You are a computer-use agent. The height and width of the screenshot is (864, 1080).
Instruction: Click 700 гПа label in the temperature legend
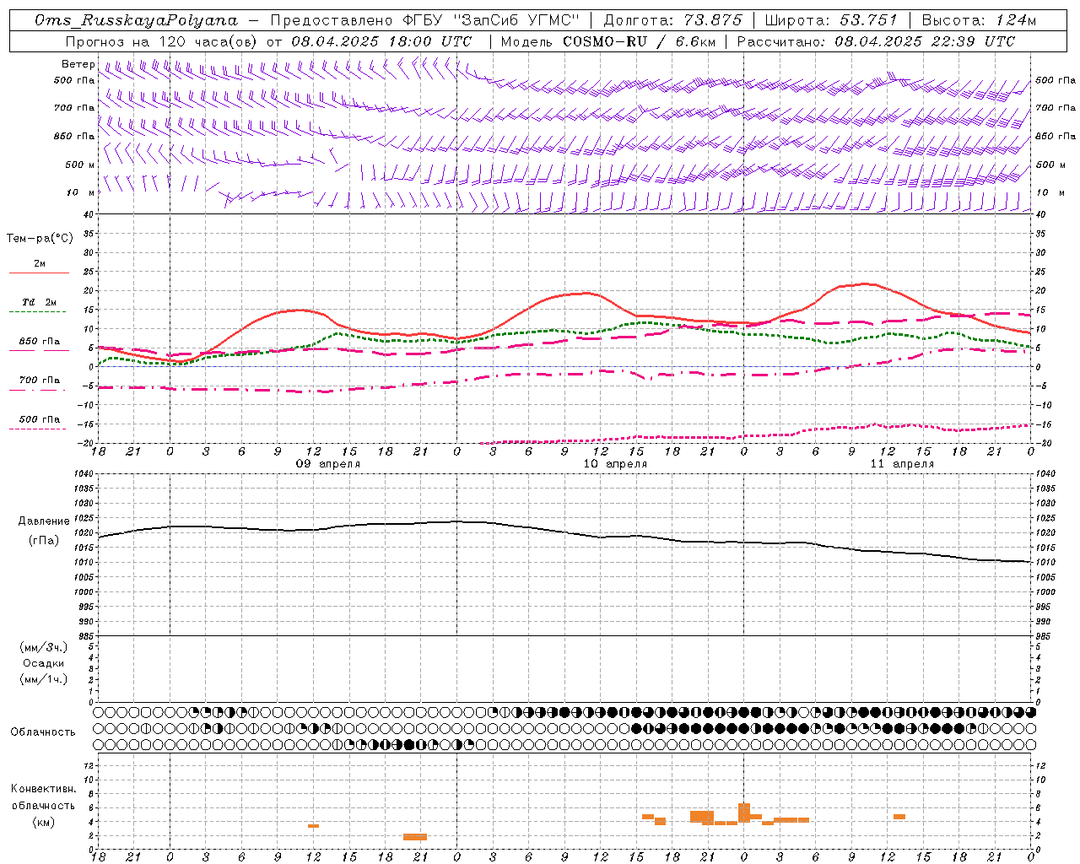click(40, 381)
